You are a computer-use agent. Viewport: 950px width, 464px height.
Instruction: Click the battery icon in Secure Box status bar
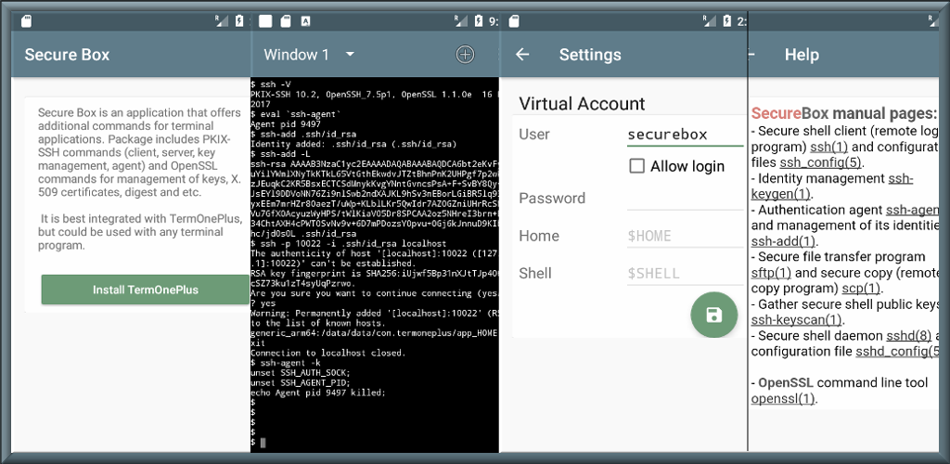240,21
